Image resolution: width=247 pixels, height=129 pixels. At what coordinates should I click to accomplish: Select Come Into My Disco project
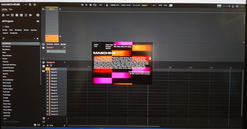point(9,64)
